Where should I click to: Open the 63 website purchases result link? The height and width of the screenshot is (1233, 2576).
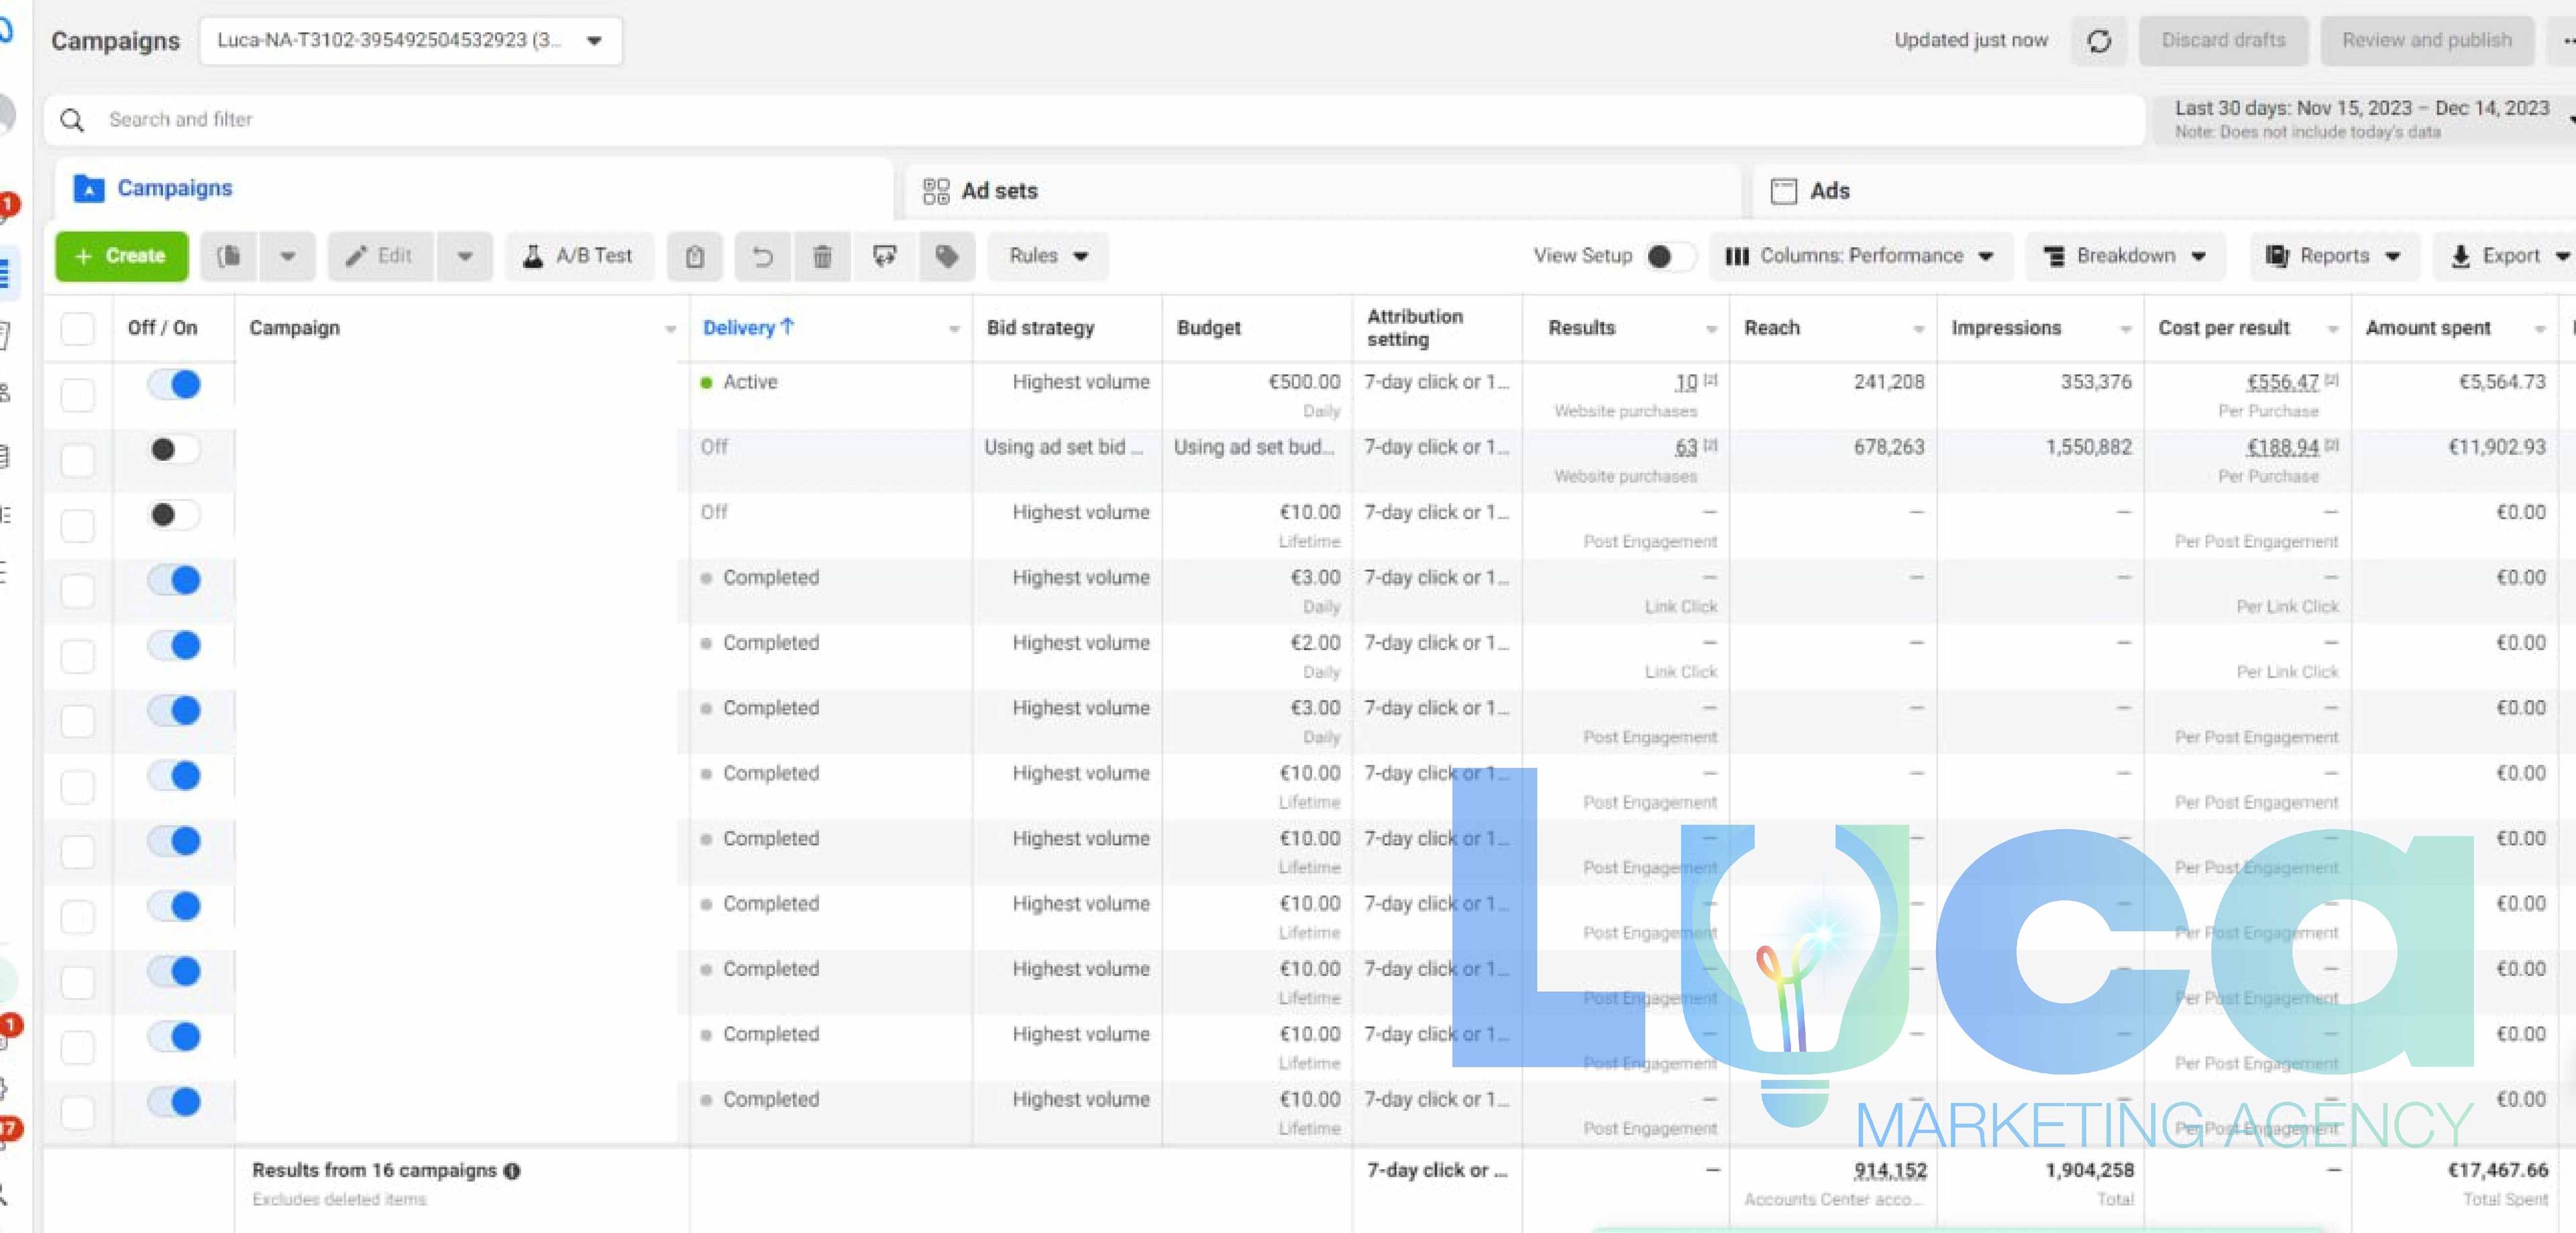pos(1686,447)
